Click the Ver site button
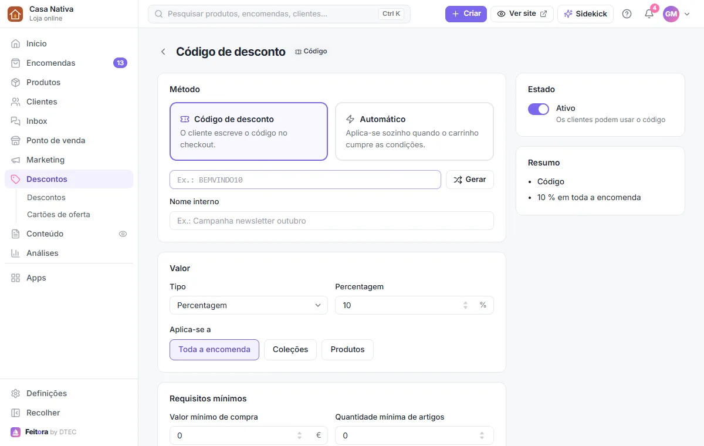Viewport: 704px width, 446px height. pos(522,13)
